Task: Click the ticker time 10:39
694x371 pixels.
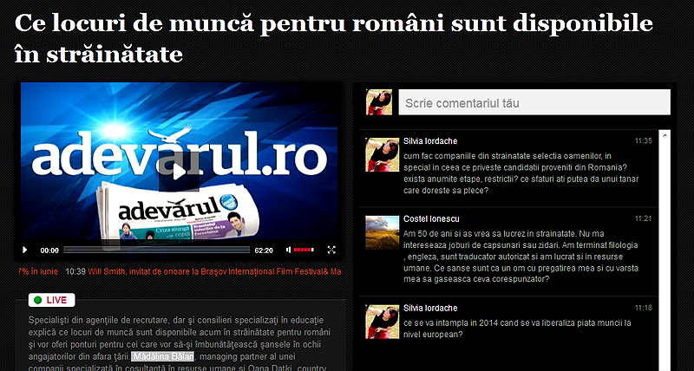Action: (75, 271)
